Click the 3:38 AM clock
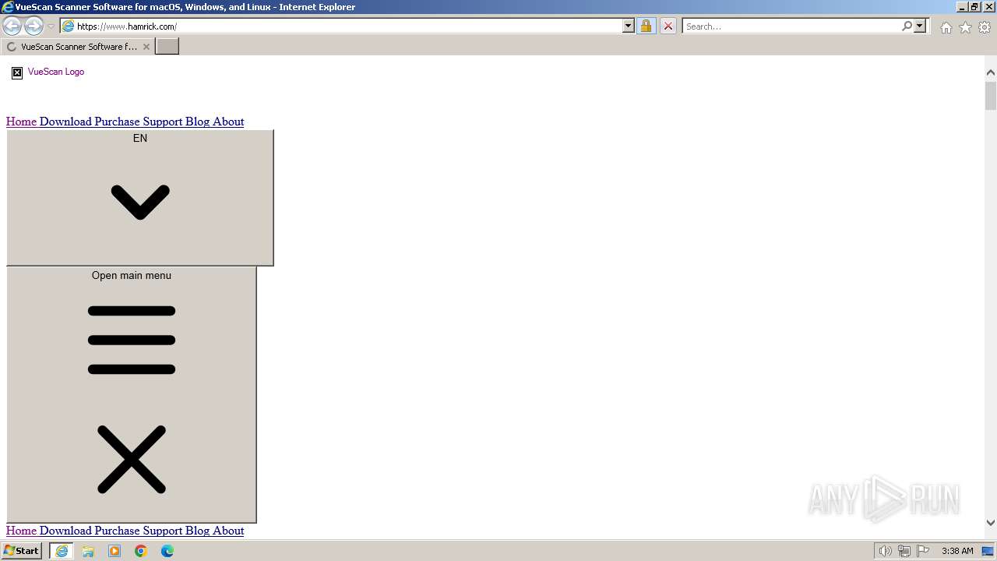The image size is (997, 561). (957, 551)
